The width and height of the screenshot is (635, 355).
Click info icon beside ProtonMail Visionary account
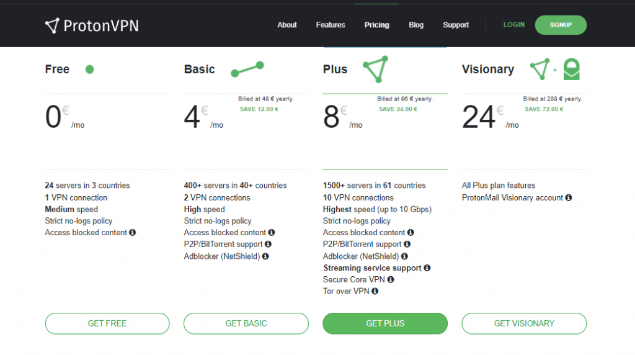pyautogui.click(x=569, y=197)
